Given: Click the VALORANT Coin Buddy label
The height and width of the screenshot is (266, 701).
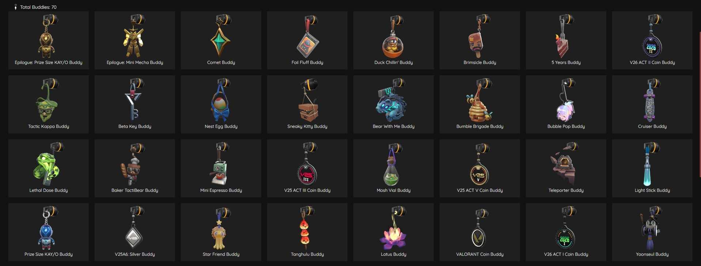Looking at the screenshot, I should 480,254.
